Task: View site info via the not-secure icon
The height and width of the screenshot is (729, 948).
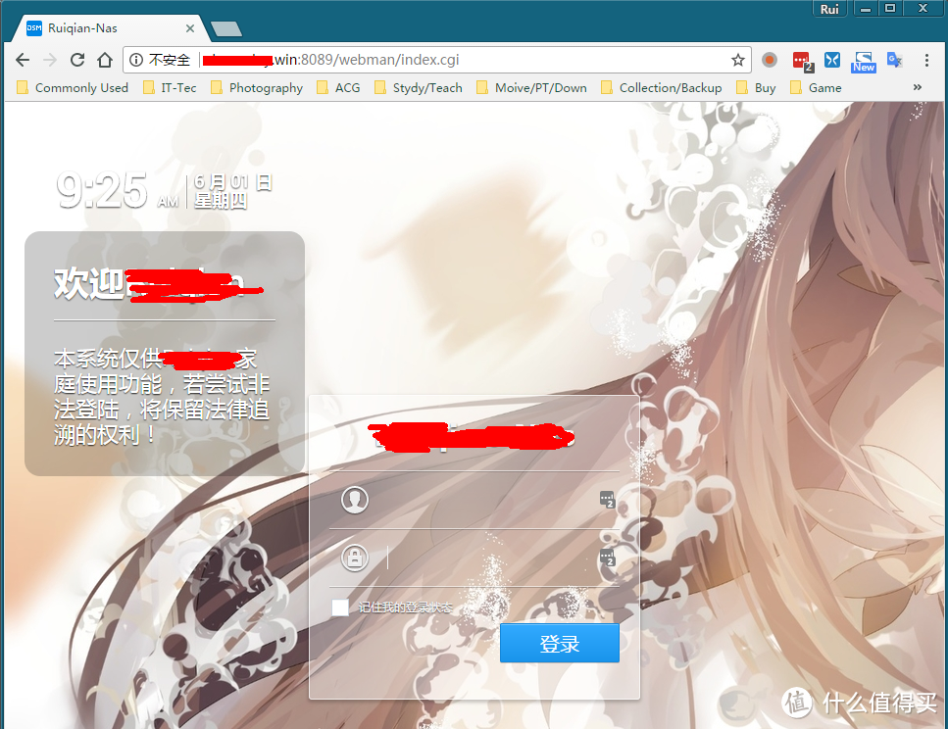Action: click(136, 60)
